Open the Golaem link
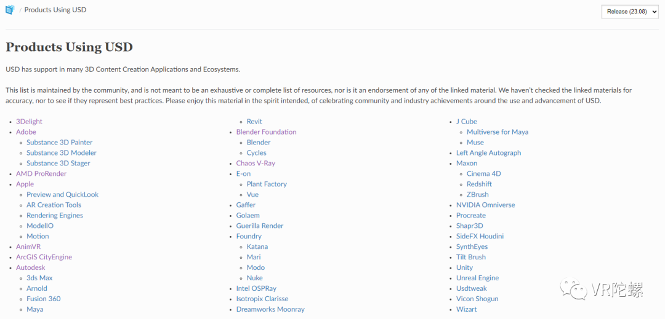This screenshot has width=665, height=319. pyautogui.click(x=248, y=215)
